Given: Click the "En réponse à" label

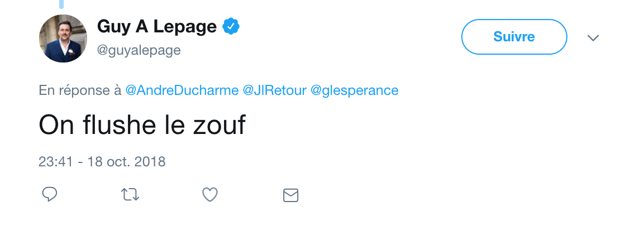Looking at the screenshot, I should tap(80, 90).
